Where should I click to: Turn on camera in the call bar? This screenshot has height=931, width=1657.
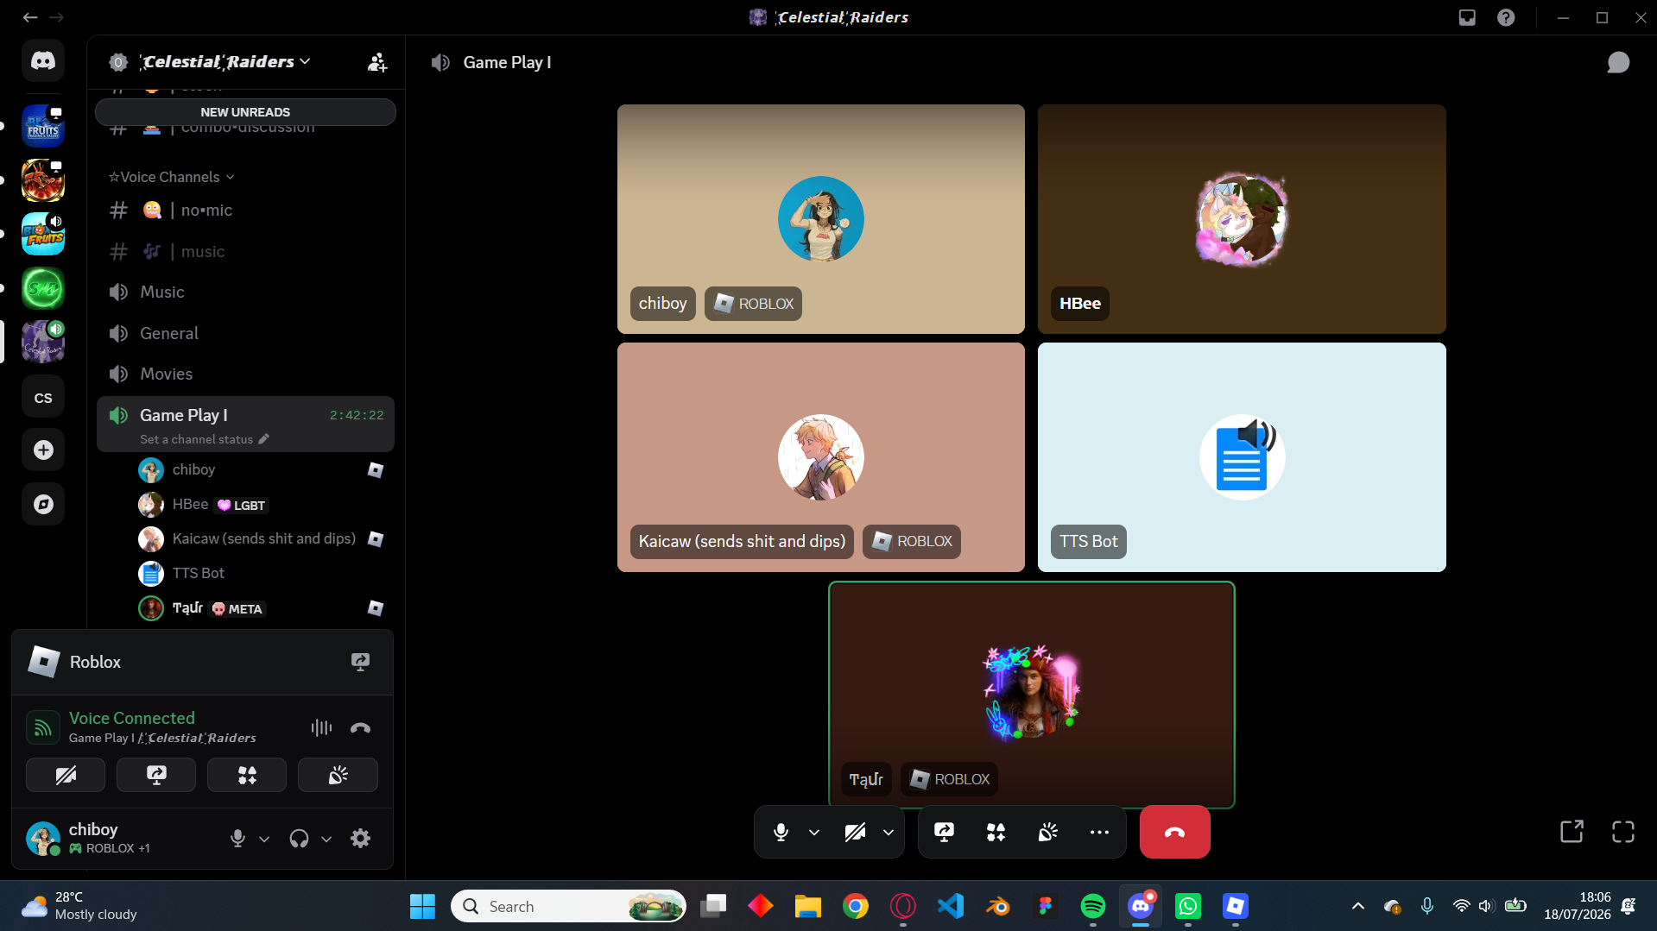[855, 832]
